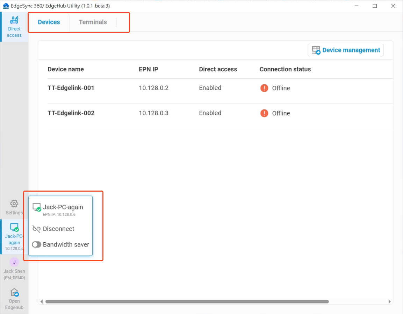Click the Connection status column header
This screenshot has height=314, width=403.
pyautogui.click(x=285, y=69)
